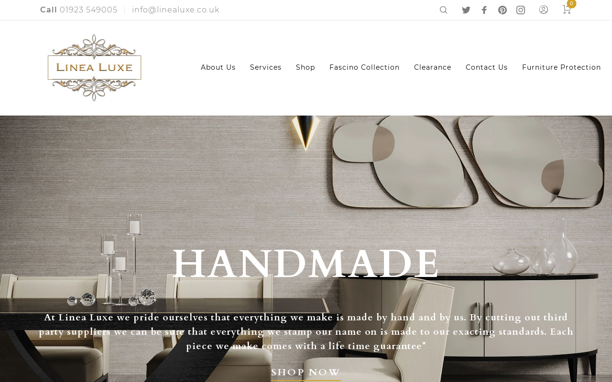This screenshot has width=612, height=382.
Task: Open the Instagram icon link
Action: click(x=521, y=10)
